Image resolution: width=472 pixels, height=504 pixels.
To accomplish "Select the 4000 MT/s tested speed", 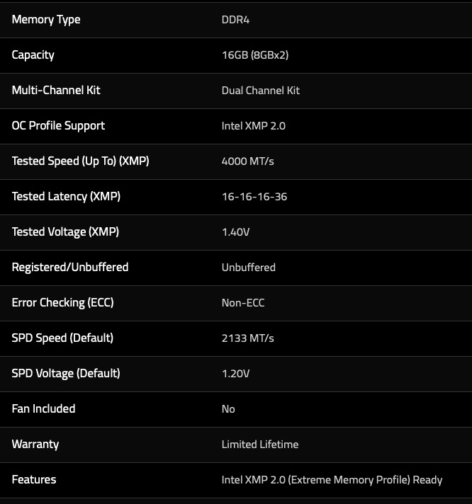I will tap(248, 161).
